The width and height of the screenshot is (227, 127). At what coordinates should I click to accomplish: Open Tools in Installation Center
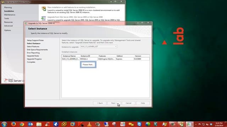[x=6, y=18]
